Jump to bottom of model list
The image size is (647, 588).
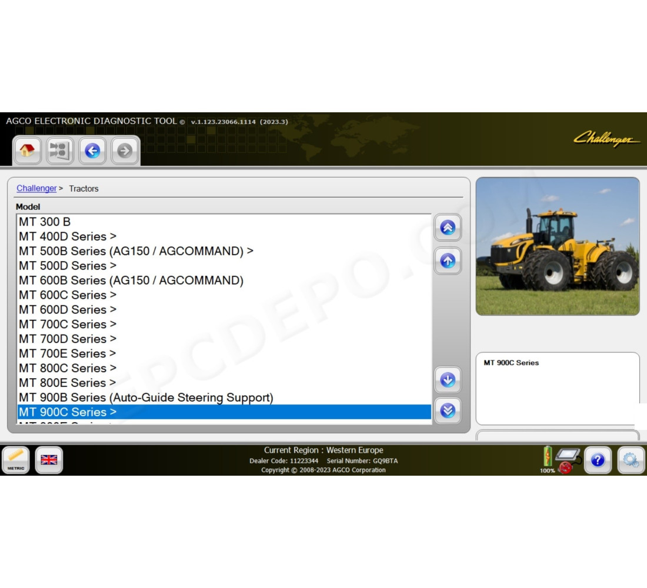pos(448,410)
